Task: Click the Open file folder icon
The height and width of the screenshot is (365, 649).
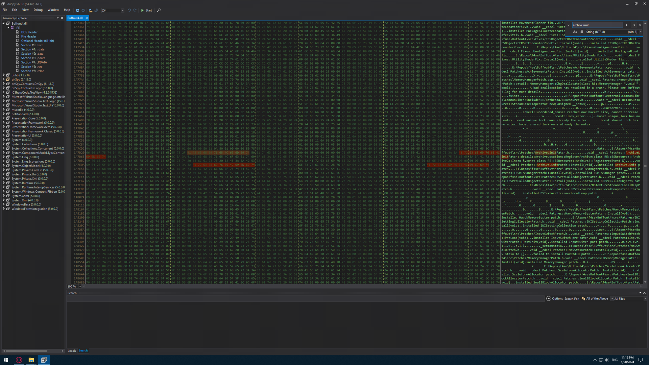Action: pyautogui.click(x=91, y=10)
